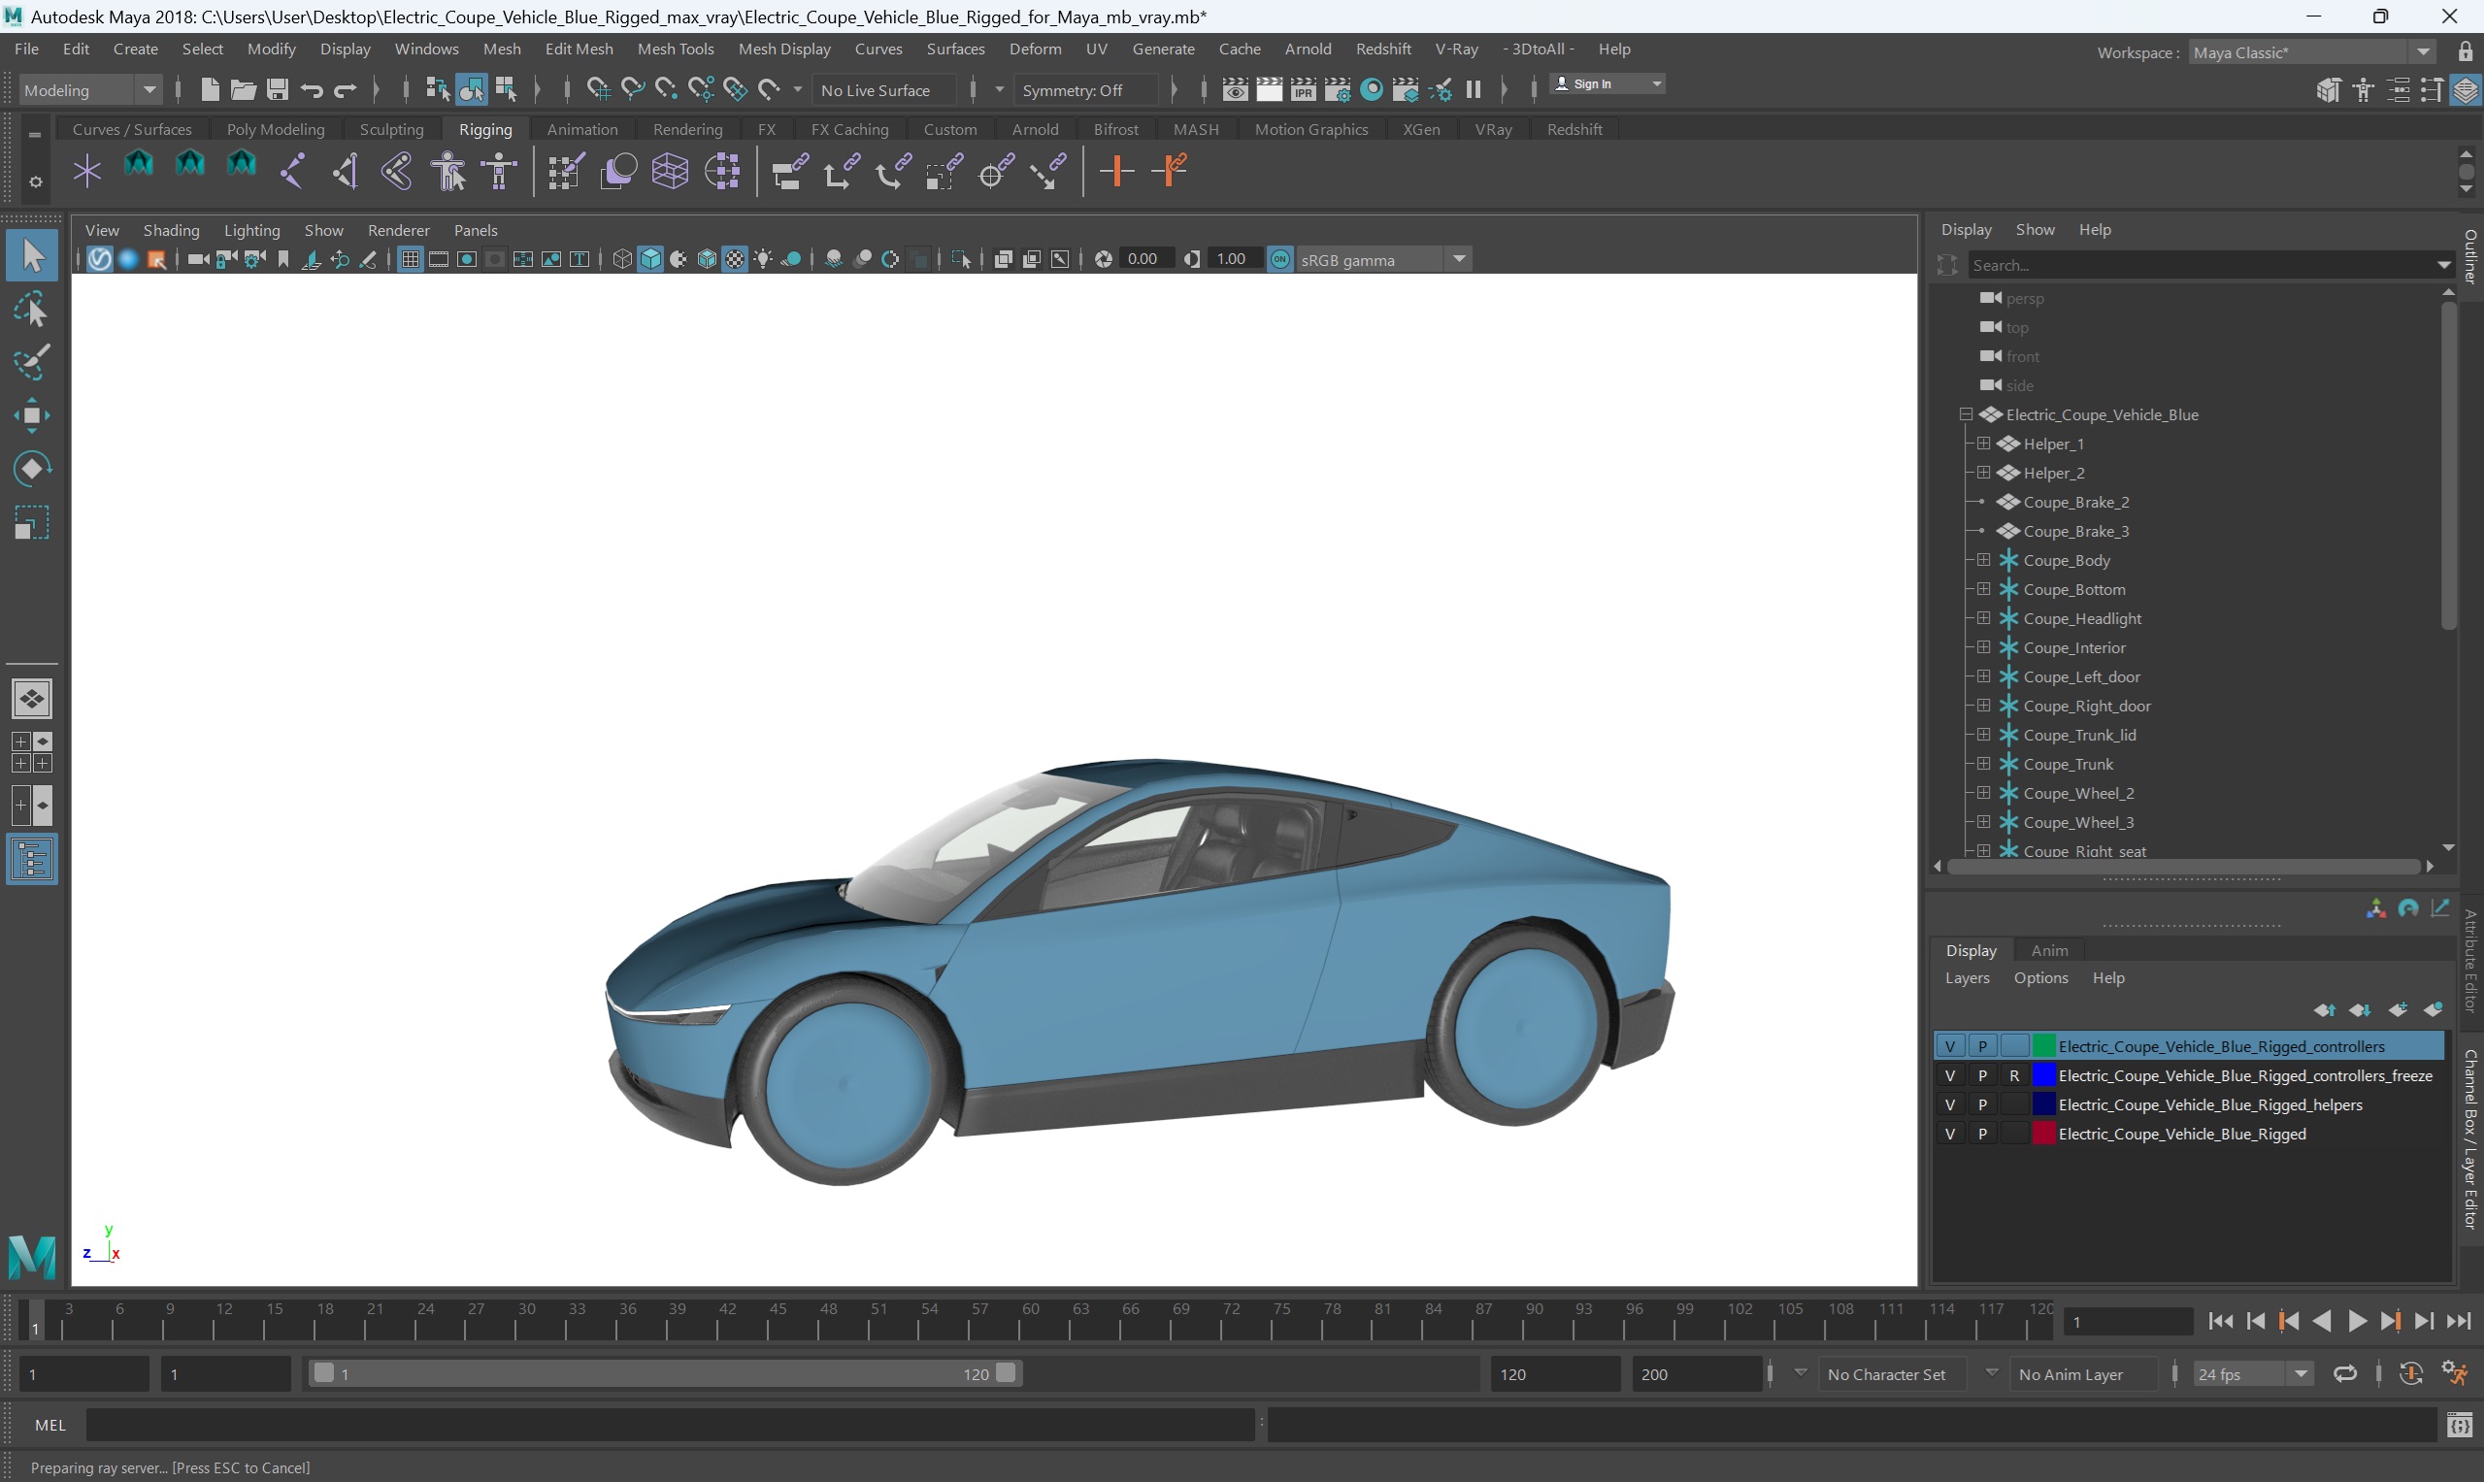Click the Redo arrow icon
The height and width of the screenshot is (1482, 2484).
point(346,90)
